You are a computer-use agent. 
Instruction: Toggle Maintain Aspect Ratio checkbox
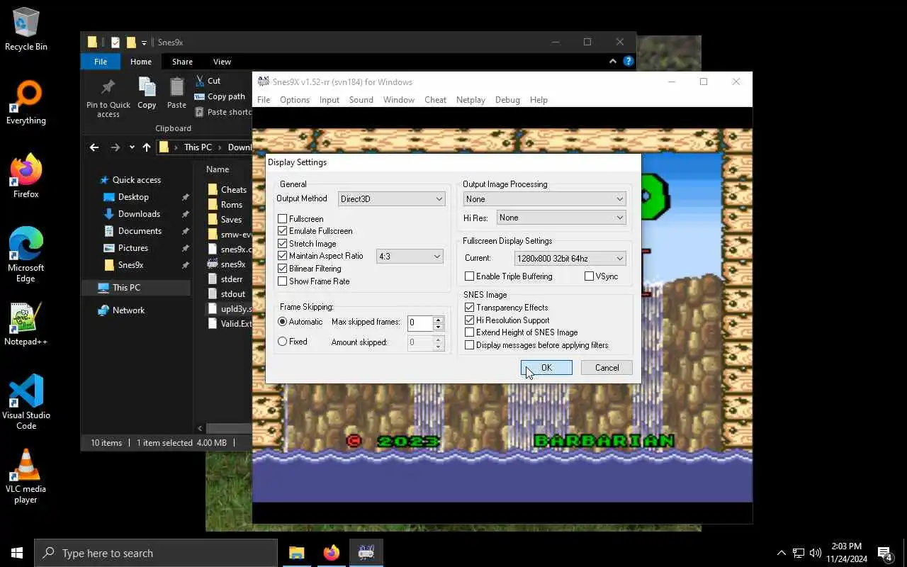coord(283,256)
